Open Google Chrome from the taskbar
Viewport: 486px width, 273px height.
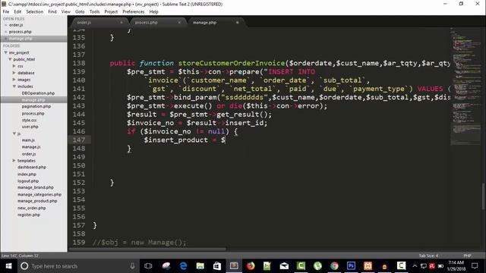[334, 266]
